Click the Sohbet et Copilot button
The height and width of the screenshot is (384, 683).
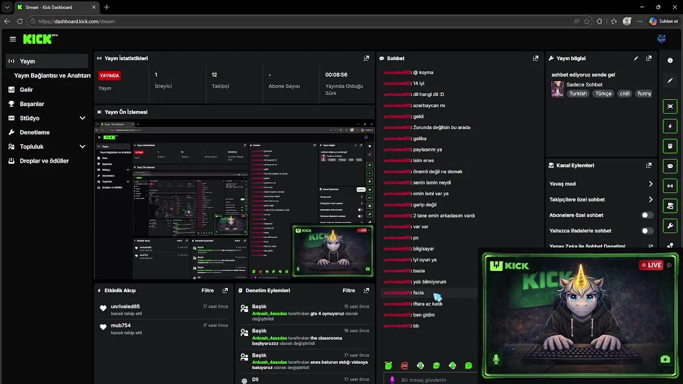[663, 21]
